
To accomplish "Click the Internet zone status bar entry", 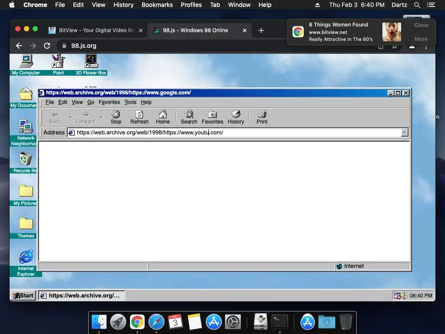I will point(372,266).
